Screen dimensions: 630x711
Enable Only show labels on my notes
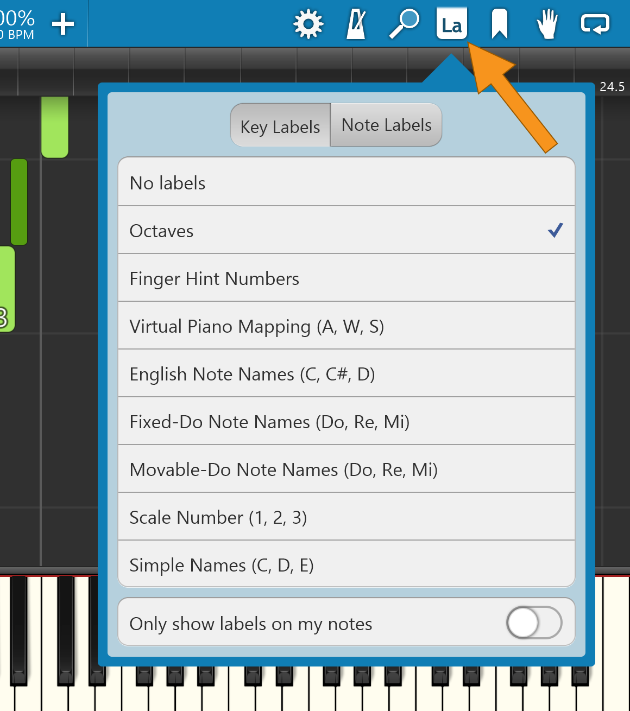click(x=534, y=623)
